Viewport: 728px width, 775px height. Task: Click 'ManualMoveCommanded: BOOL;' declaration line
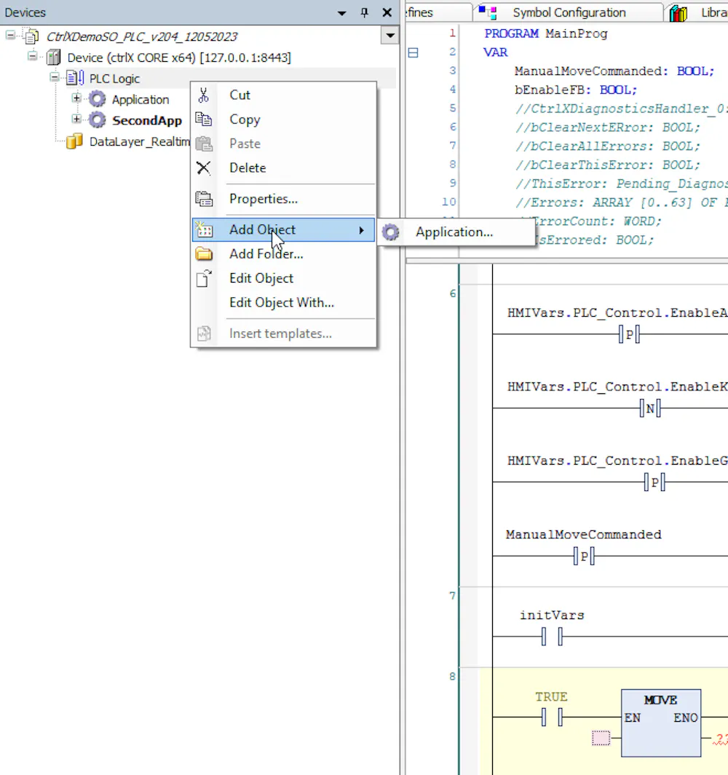coord(614,71)
